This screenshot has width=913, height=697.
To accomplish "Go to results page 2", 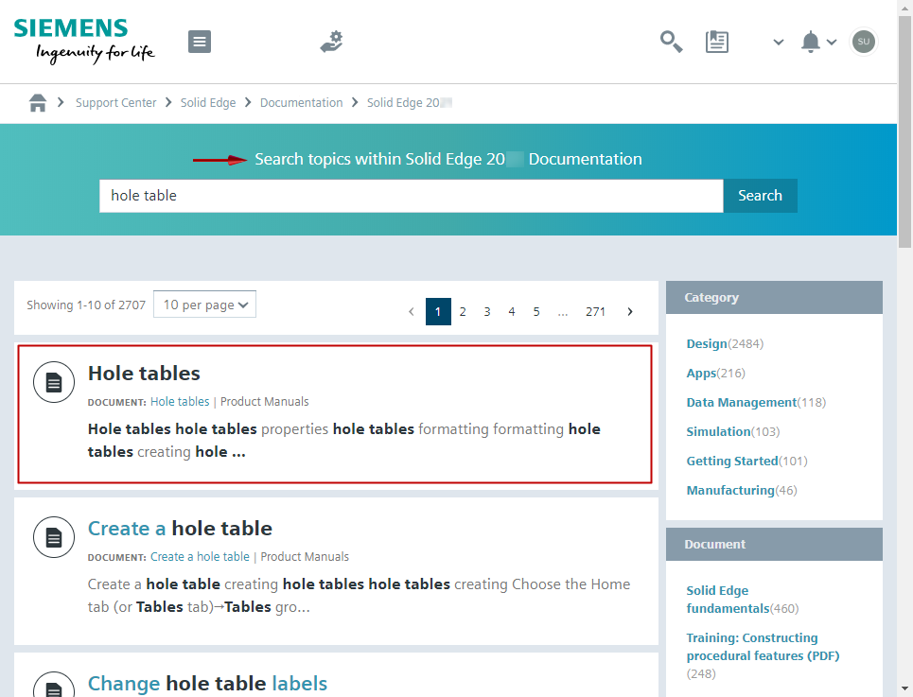I will point(463,312).
